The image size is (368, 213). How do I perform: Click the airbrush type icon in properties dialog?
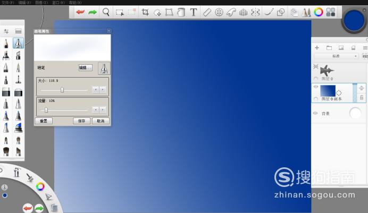104,69
